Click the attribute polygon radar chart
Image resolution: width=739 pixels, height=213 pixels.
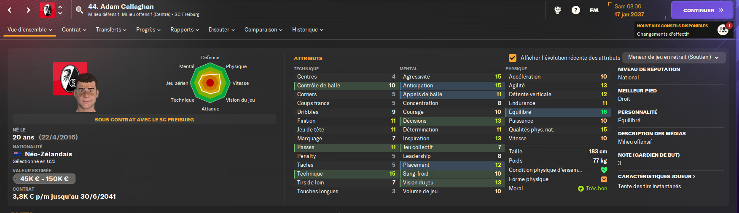point(210,83)
